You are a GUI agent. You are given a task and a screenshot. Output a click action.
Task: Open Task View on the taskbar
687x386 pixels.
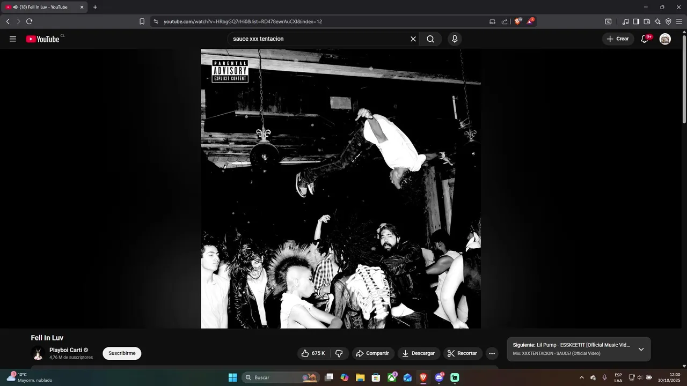click(x=329, y=377)
